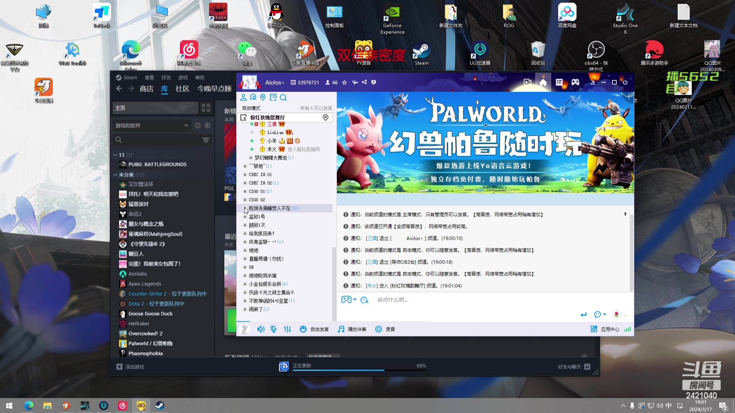Mute the speaker output in YY
Screen dimensions: 735x413
[261, 329]
